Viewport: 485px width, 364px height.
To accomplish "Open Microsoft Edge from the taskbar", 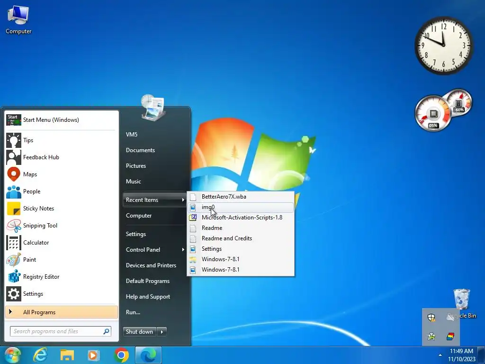I will [148, 355].
